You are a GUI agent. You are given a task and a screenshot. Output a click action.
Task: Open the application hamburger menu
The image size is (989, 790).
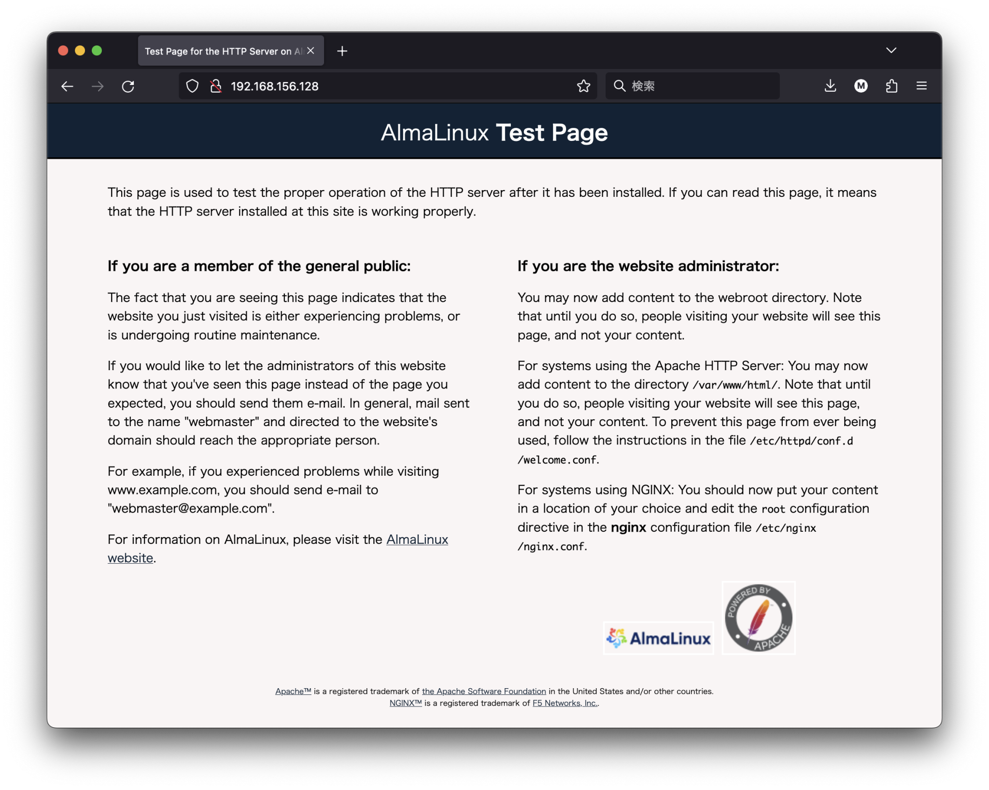pos(922,86)
